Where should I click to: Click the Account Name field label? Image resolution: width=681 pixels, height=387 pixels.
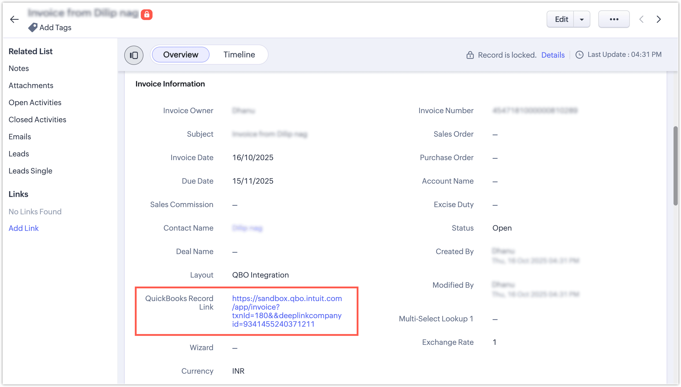tap(448, 181)
